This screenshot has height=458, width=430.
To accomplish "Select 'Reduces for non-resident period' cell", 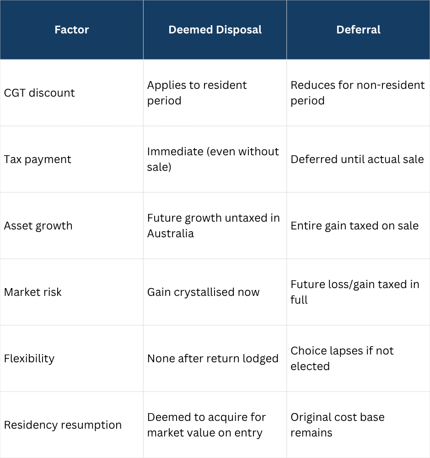I will tap(358, 93).
